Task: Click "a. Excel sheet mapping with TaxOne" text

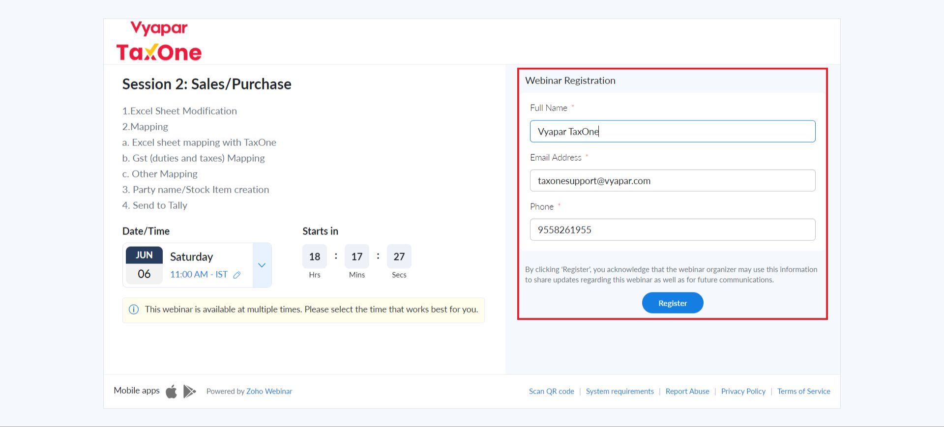Action: pyautogui.click(x=199, y=142)
